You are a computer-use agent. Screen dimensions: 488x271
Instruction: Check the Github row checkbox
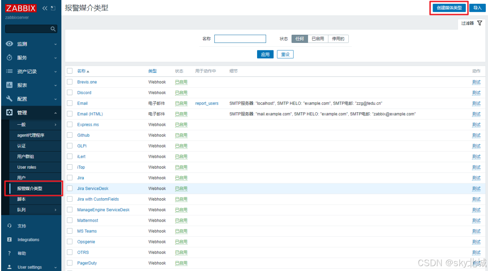click(x=70, y=135)
